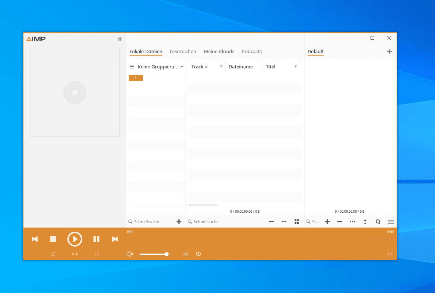Skip to the previous track

[x=35, y=239]
